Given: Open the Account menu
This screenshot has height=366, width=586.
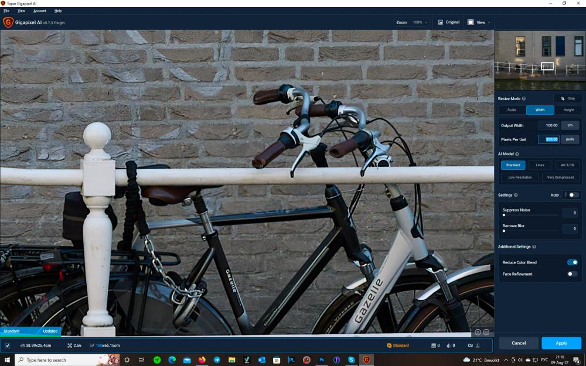Looking at the screenshot, I should point(40,11).
